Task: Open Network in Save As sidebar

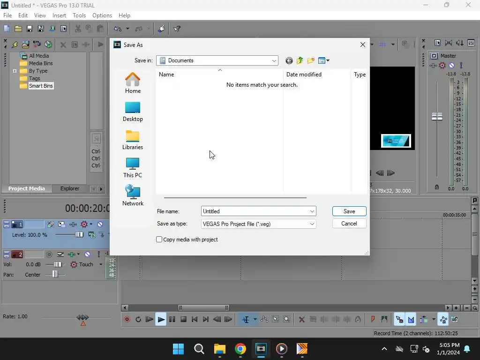Action: point(133,195)
